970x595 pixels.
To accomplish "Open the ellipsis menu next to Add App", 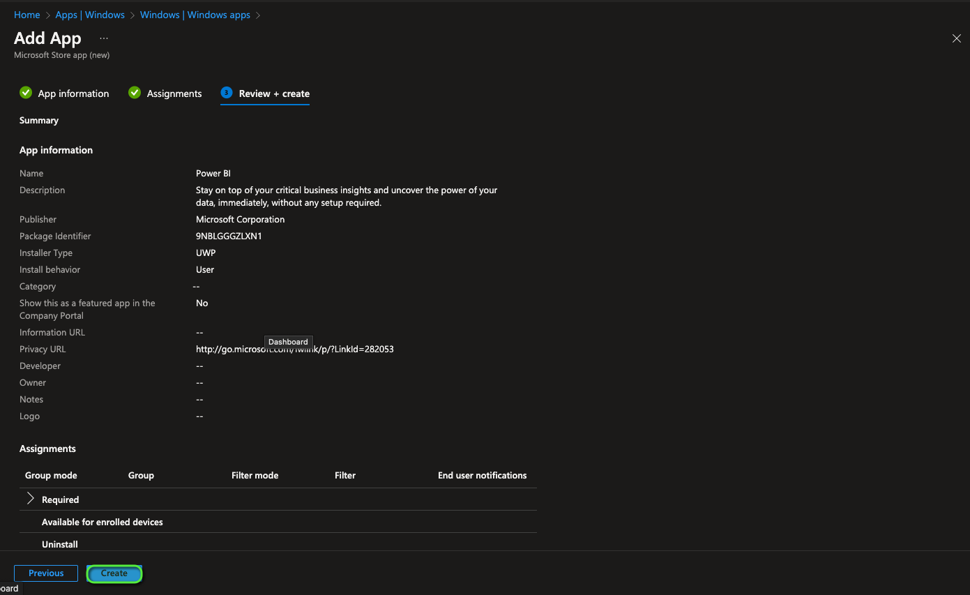I will click(103, 38).
